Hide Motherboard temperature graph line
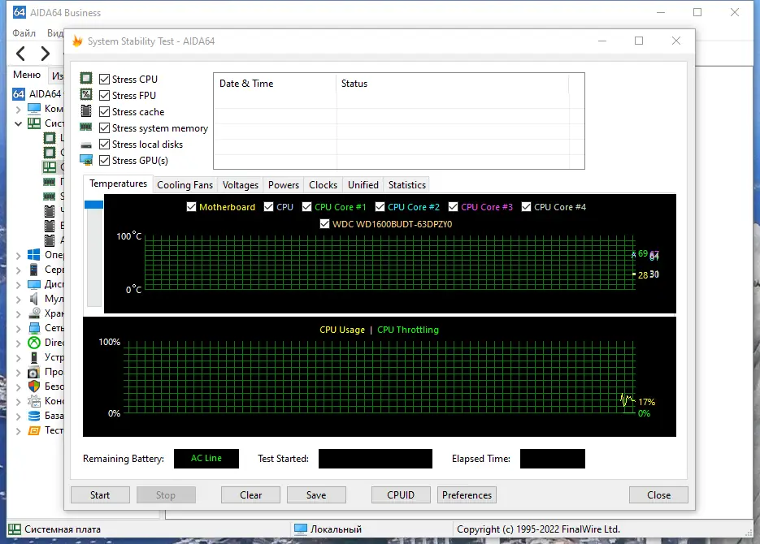760x544 pixels. [x=192, y=207]
